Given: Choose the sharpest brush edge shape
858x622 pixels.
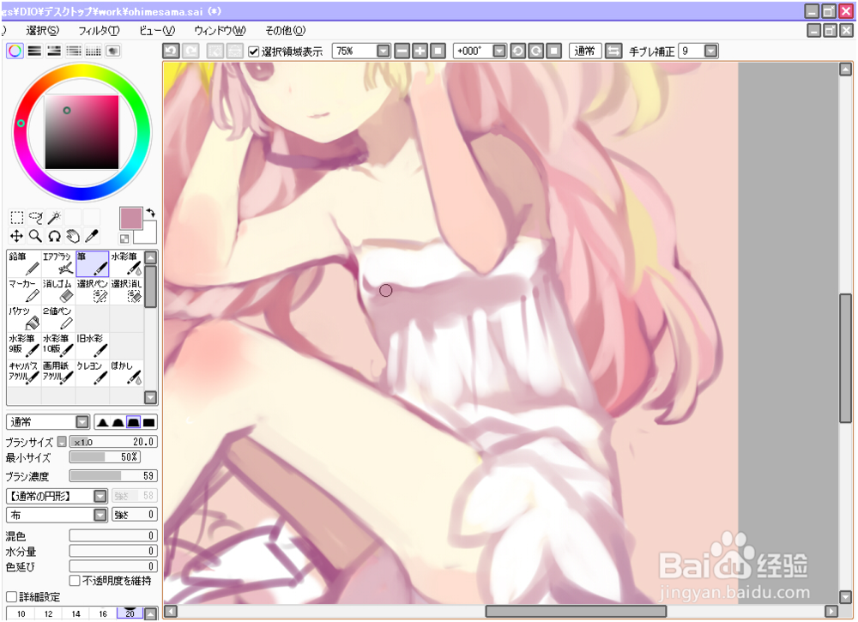Looking at the screenshot, I should coord(102,422).
